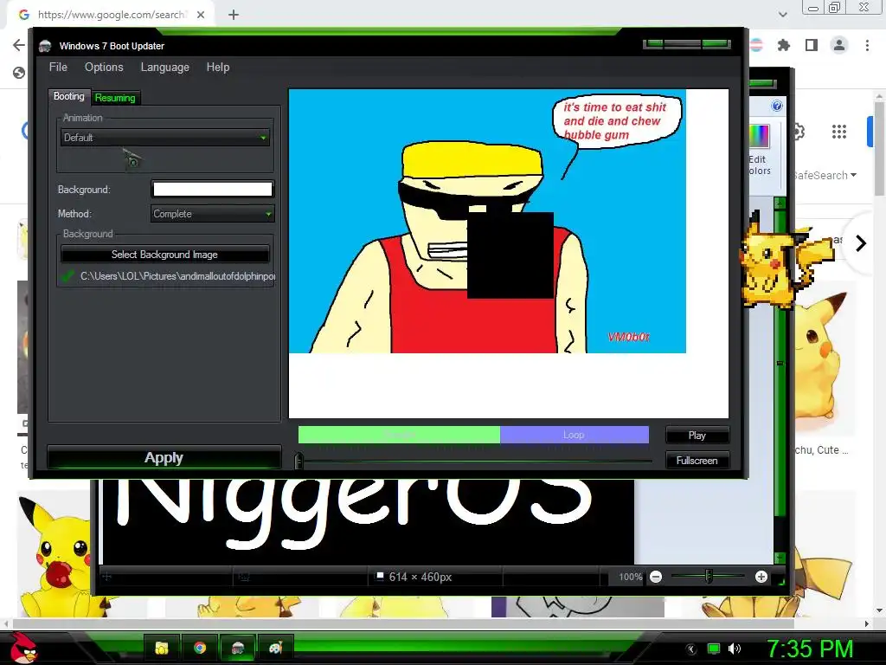Play the boot animation preview

point(697,436)
